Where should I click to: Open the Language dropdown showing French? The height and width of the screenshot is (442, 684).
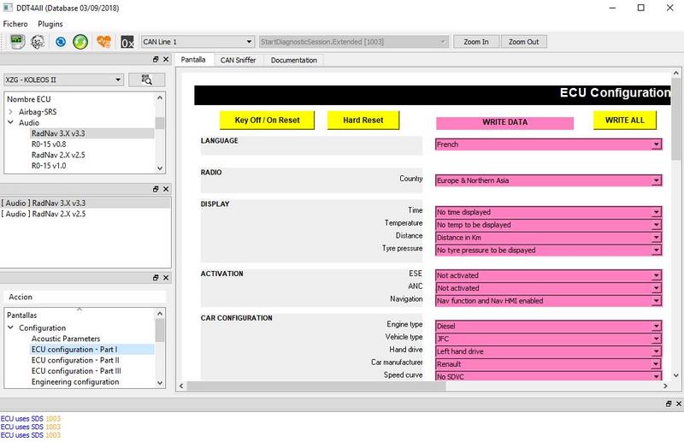click(x=548, y=144)
